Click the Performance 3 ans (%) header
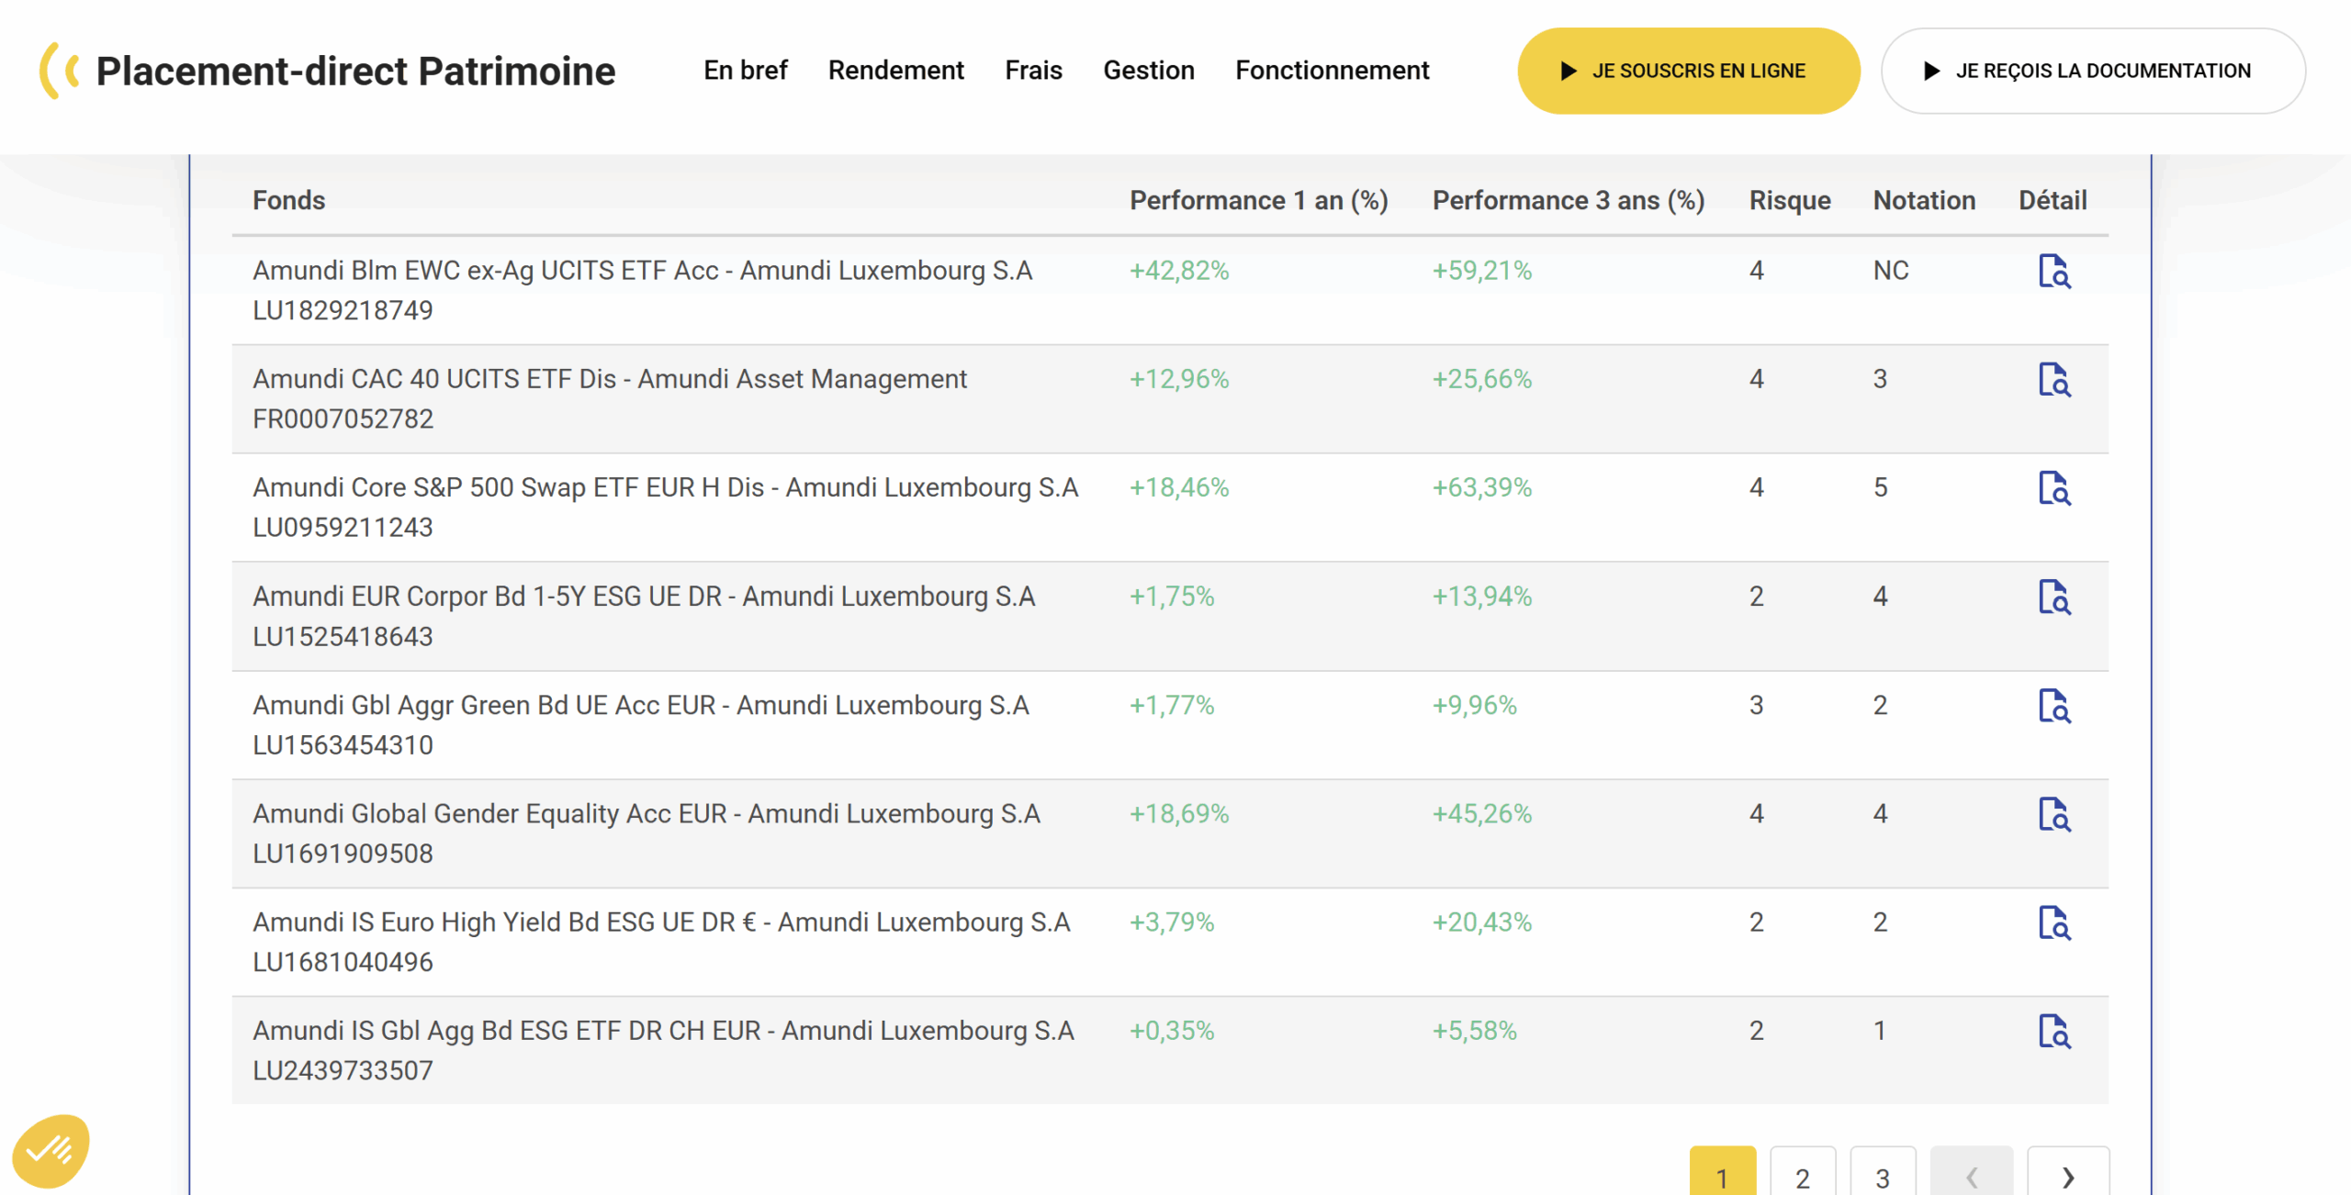 pyautogui.click(x=1568, y=200)
